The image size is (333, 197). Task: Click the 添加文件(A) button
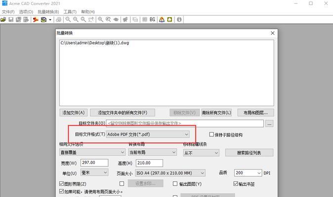pos(74,113)
